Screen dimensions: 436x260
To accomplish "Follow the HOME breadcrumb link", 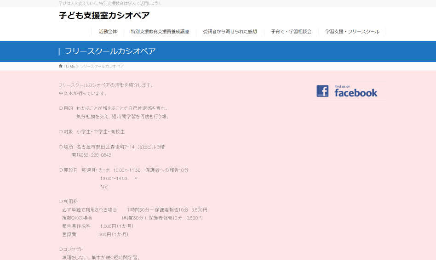I will point(69,67).
